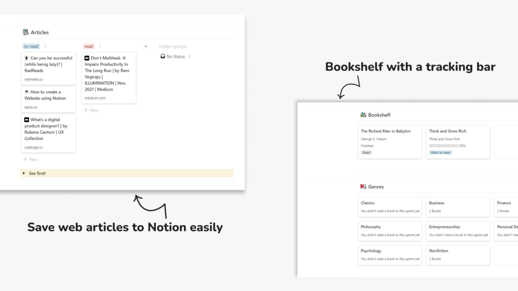Click Medium icon on digital product designer card
This screenshot has width=518, height=291.
pos(26,120)
